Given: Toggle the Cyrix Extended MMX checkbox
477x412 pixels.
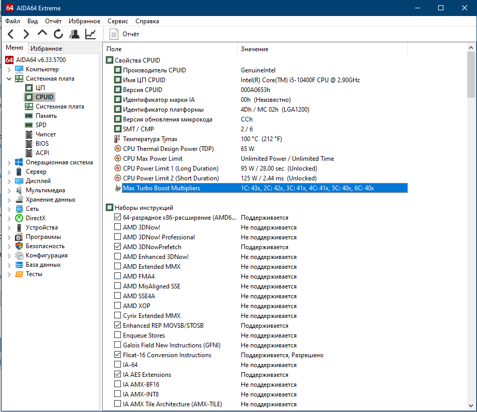Looking at the screenshot, I should (118, 315).
